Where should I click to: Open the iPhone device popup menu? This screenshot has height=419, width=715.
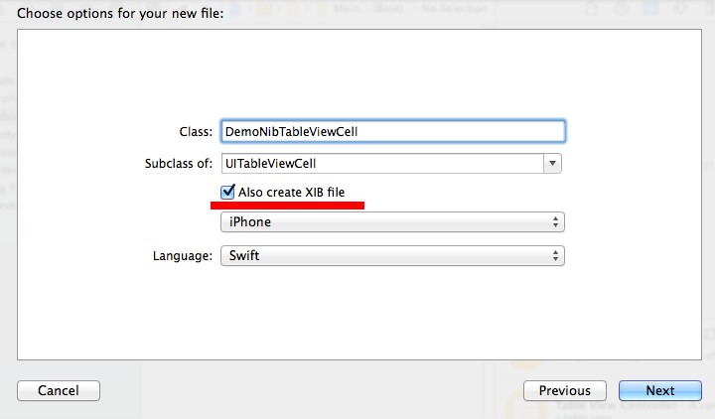pyautogui.click(x=392, y=222)
